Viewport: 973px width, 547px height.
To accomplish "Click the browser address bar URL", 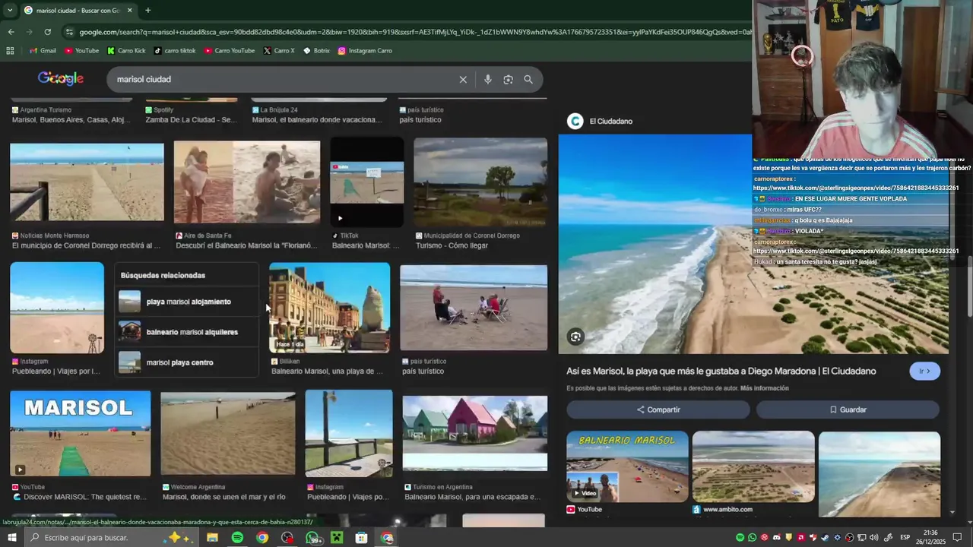I will click(x=414, y=32).
